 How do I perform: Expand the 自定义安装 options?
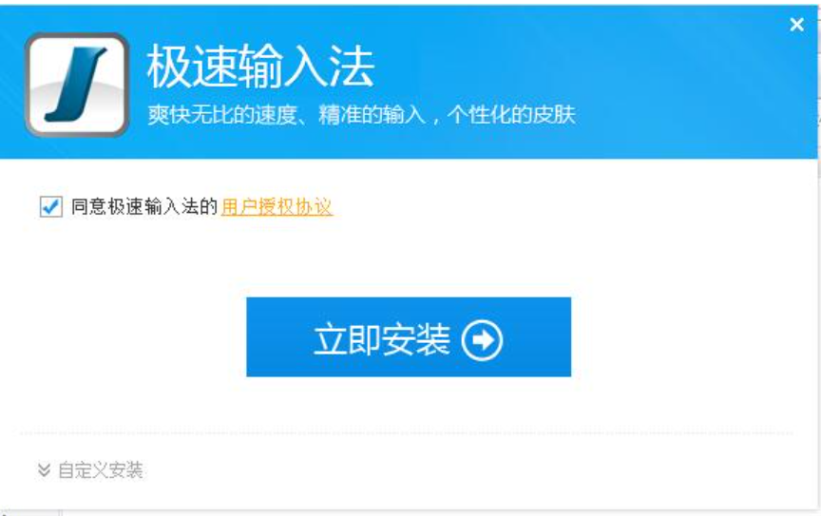pos(90,469)
